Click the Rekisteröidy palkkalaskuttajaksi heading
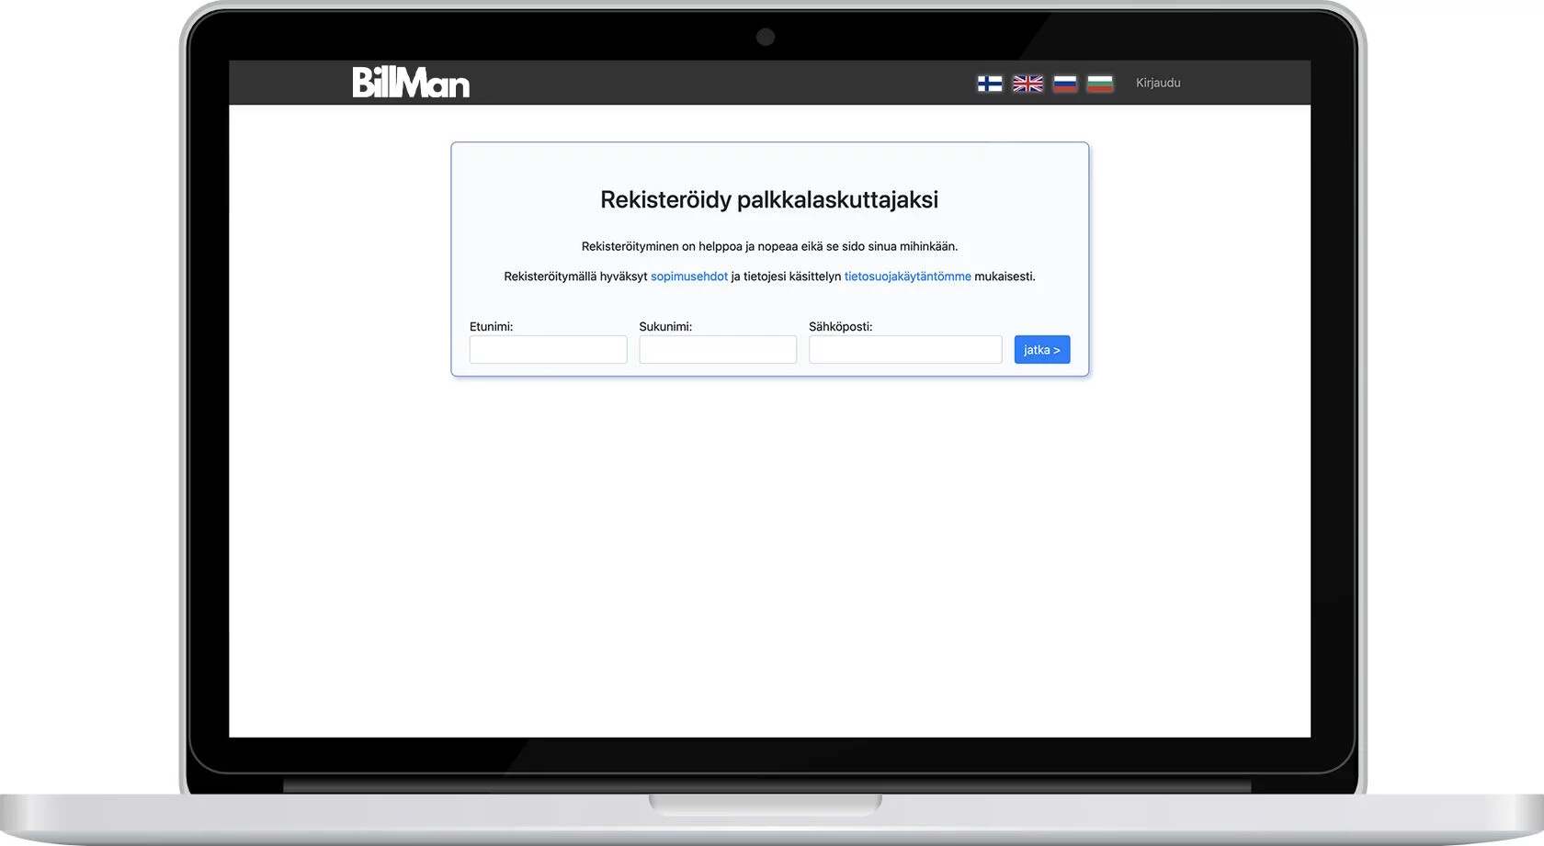Screen dimensions: 1544x846 point(769,200)
